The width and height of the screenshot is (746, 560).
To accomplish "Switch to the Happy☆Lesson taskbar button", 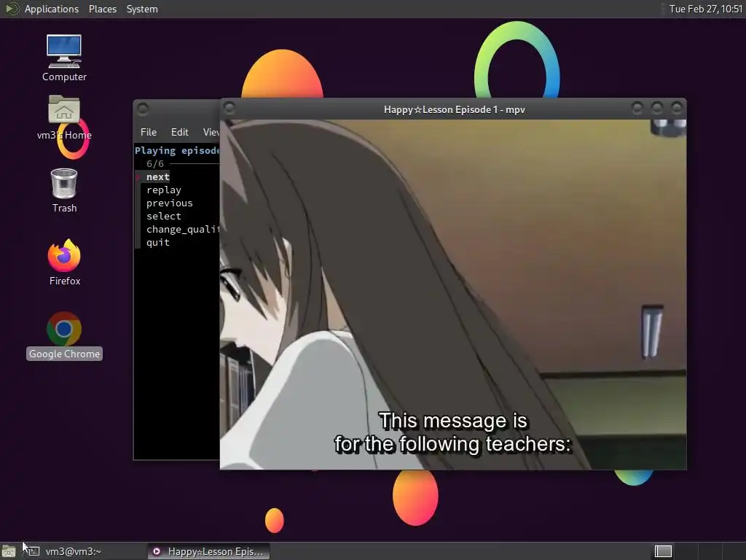I will (208, 551).
